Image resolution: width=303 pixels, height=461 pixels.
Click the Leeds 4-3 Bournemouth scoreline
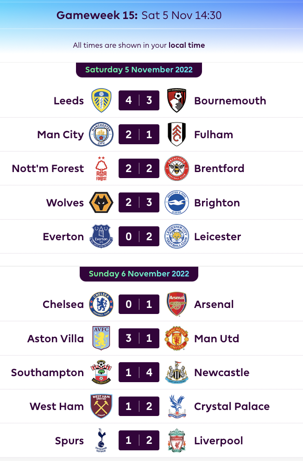(139, 100)
